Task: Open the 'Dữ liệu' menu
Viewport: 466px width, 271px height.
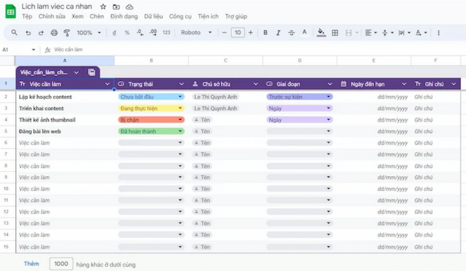Action: [153, 16]
